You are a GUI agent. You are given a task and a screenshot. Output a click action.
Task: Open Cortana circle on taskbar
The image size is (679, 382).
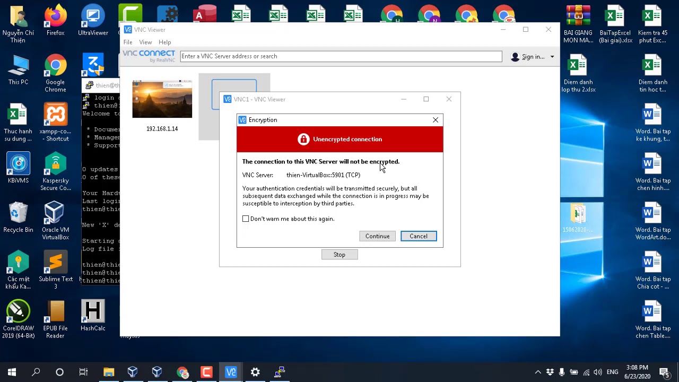pos(59,372)
